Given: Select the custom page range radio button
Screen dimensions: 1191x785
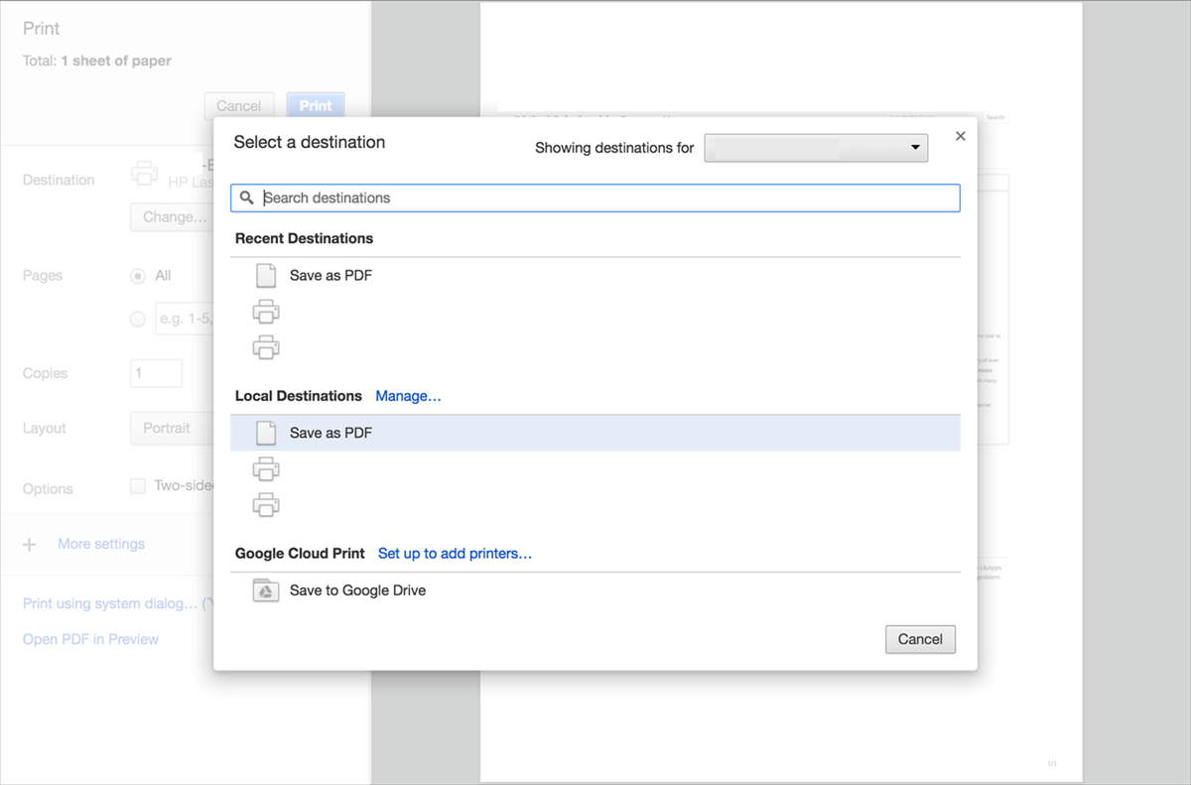Looking at the screenshot, I should click(138, 319).
